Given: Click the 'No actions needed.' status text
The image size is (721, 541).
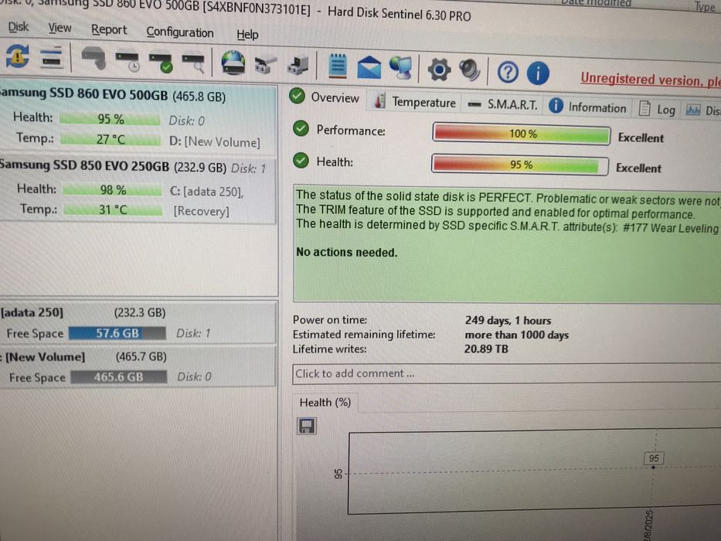Looking at the screenshot, I should (346, 252).
